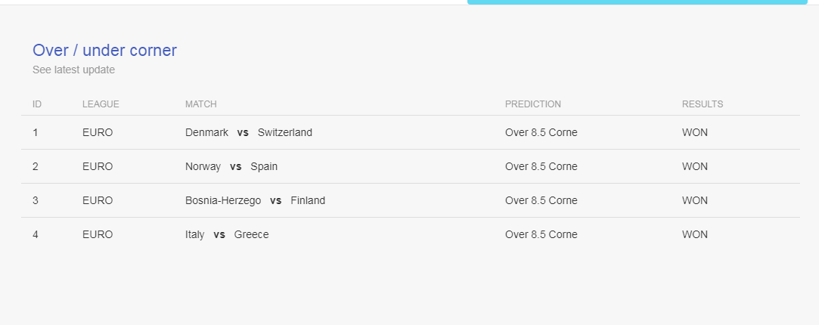Click the Over / under corner heading

click(x=104, y=50)
